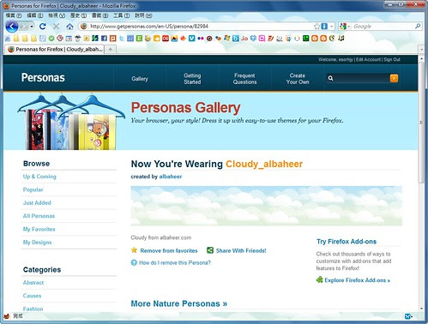
Task: Open the Popular personas list
Action: (33, 189)
